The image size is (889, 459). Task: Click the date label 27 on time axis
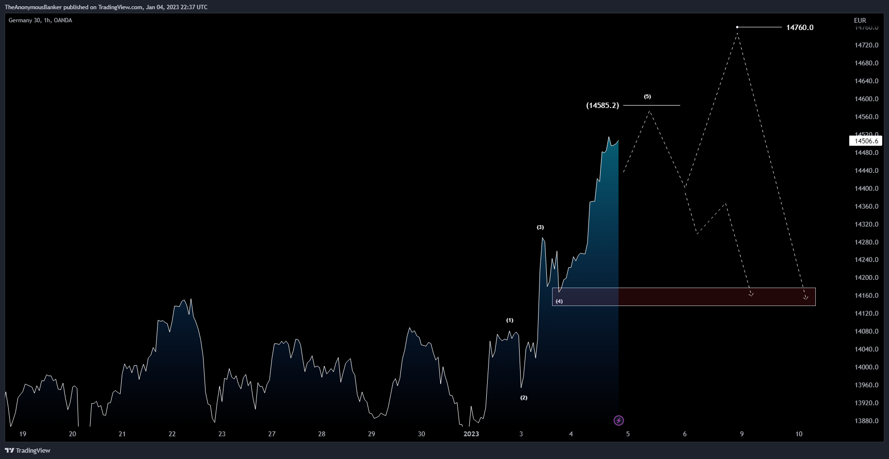(272, 434)
